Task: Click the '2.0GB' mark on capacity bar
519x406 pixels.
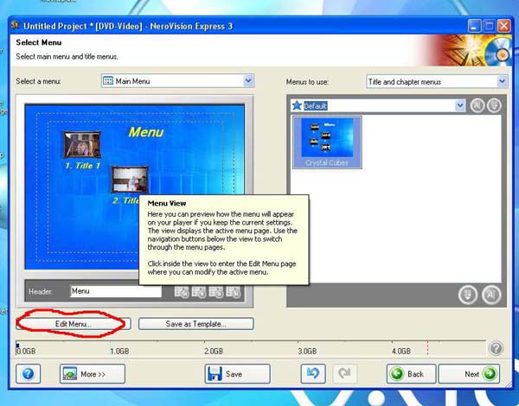Action: point(214,351)
